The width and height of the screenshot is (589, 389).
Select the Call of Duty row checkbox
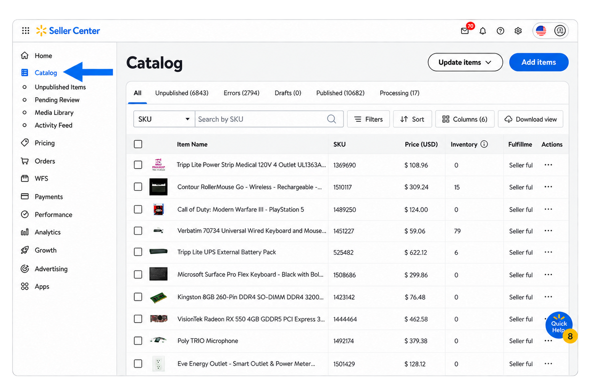point(138,210)
